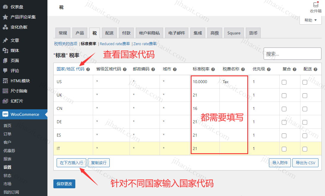The height and width of the screenshot is (196, 325).
Task: Expand the 帮助 help dropdown
Action: pyautogui.click(x=310, y=20)
